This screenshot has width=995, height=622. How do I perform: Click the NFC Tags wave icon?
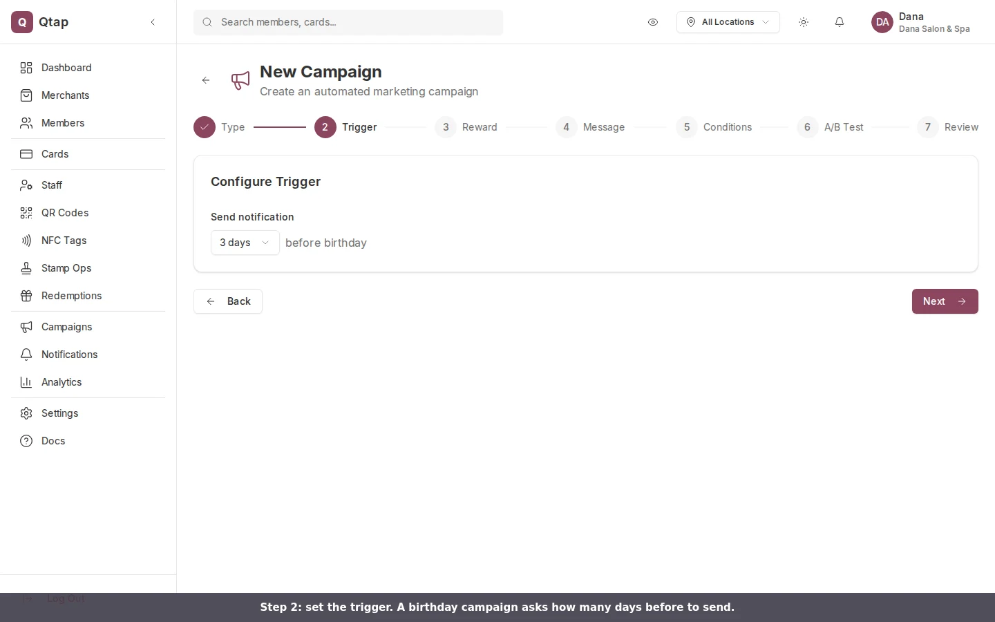[x=26, y=241]
